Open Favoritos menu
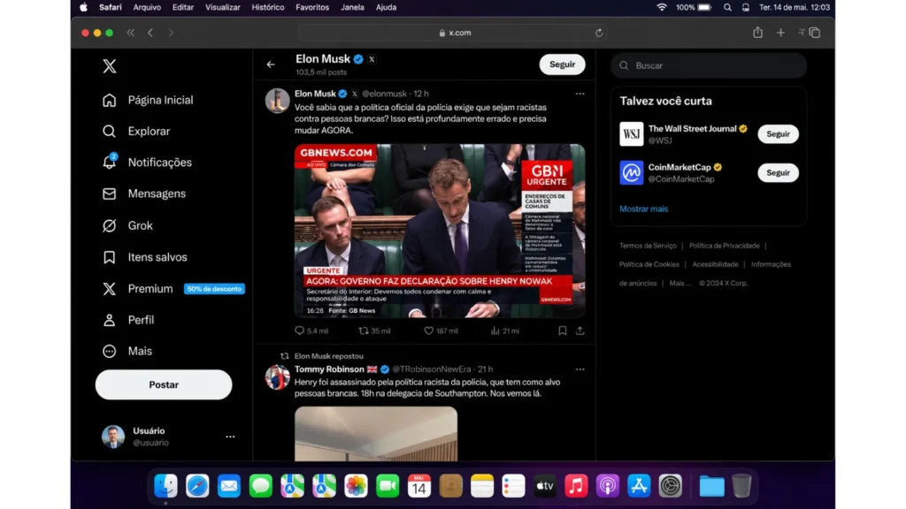 click(x=312, y=7)
